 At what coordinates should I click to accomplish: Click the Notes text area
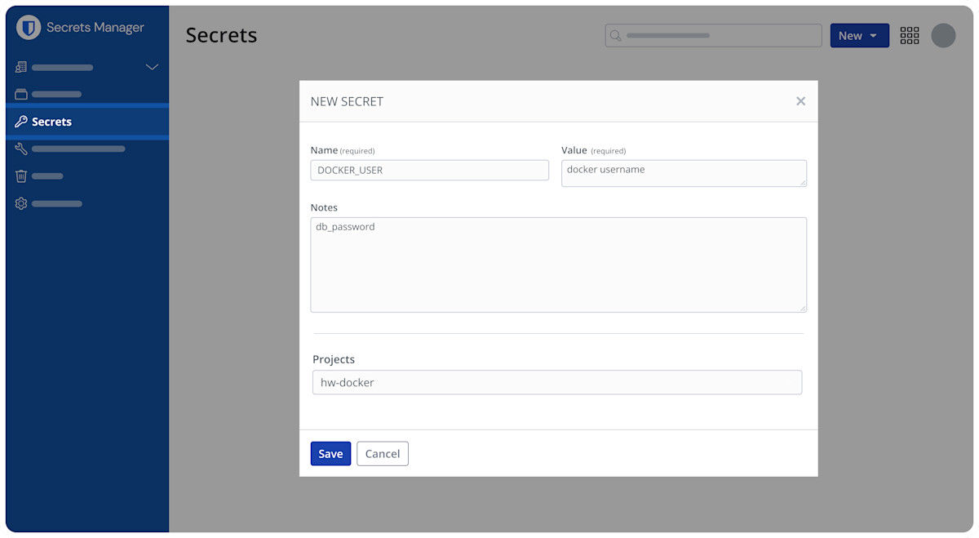click(x=558, y=265)
